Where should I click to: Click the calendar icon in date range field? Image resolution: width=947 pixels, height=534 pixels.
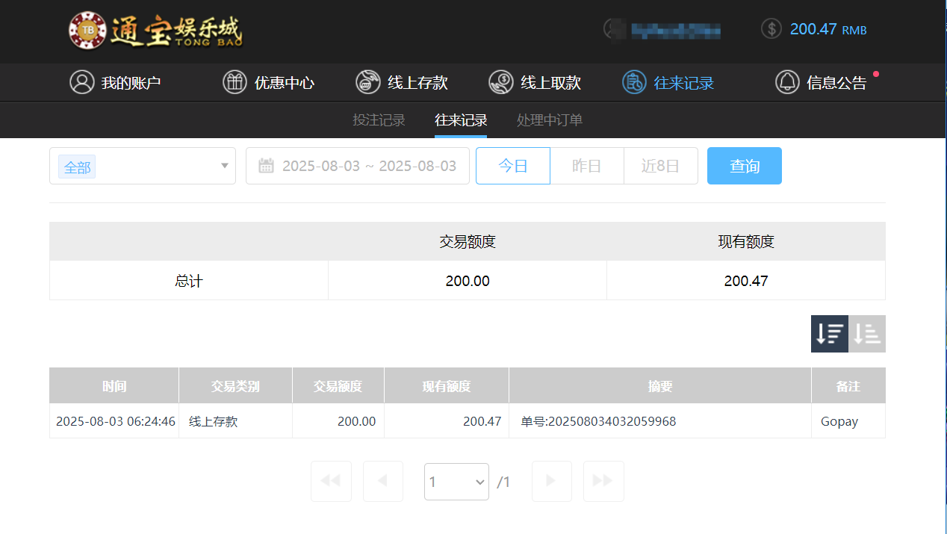pos(267,165)
